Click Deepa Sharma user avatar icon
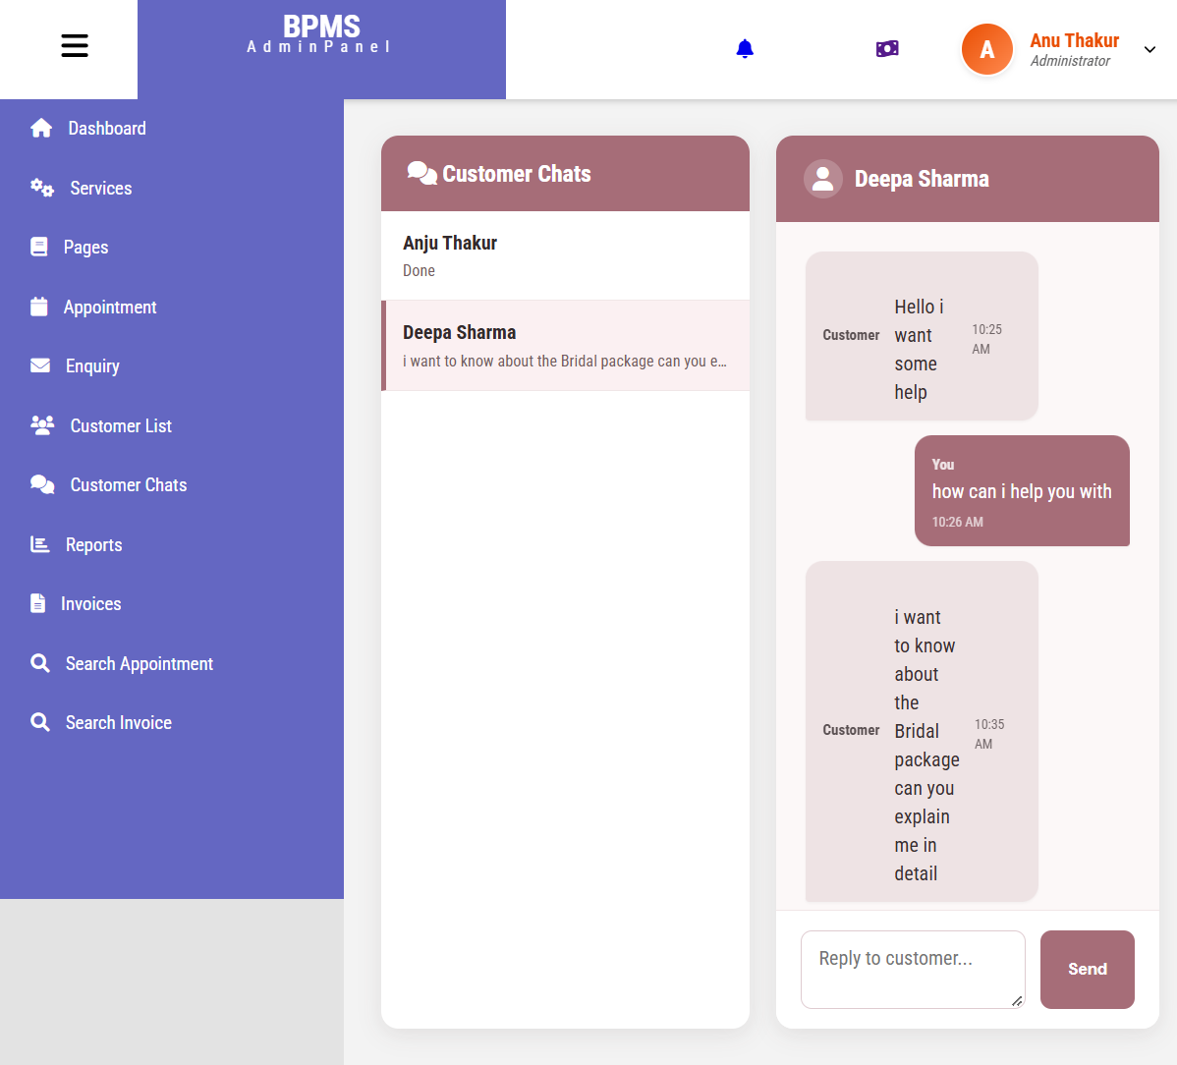The height and width of the screenshot is (1065, 1177). click(822, 179)
